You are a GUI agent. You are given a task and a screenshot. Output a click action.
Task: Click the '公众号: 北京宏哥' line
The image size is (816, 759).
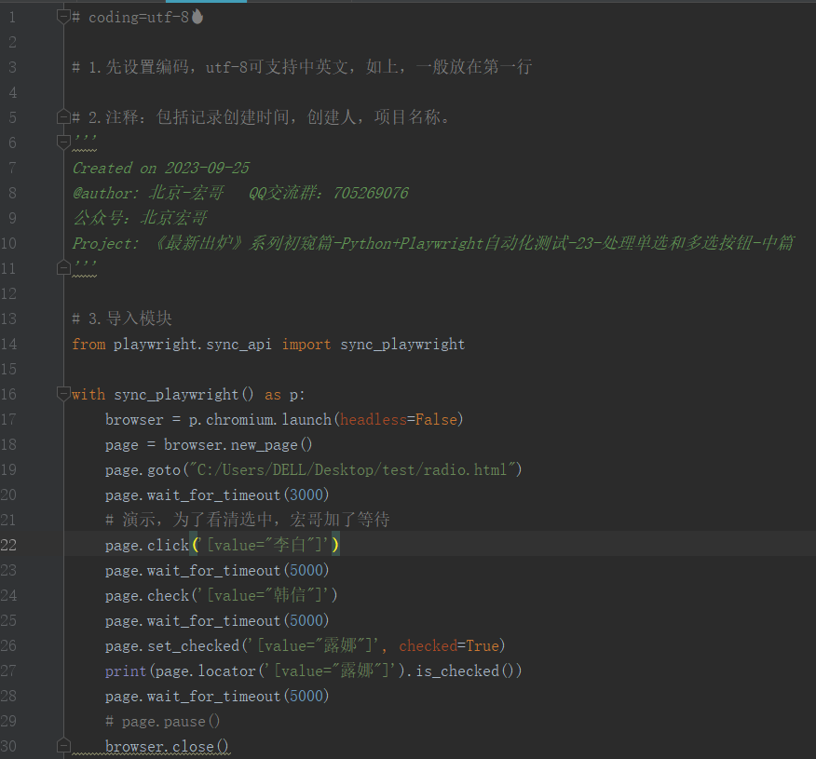(140, 218)
